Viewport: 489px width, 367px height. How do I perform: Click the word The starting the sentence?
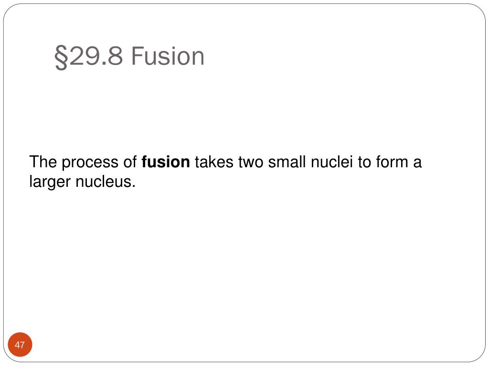tap(43, 162)
